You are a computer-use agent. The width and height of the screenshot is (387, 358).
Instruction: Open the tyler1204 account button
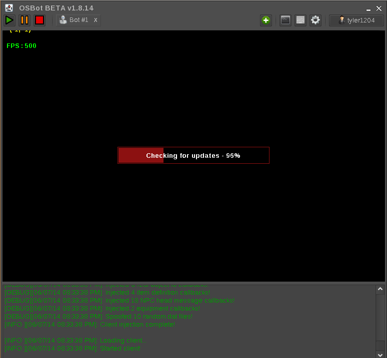(x=356, y=20)
